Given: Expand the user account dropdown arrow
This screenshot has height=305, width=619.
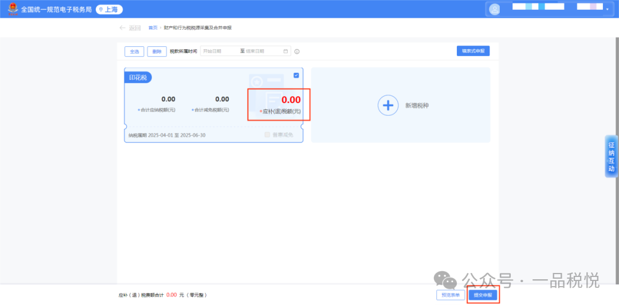Looking at the screenshot, I should [x=607, y=9].
